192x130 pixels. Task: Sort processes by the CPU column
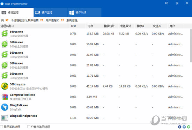[x=73, y=26]
